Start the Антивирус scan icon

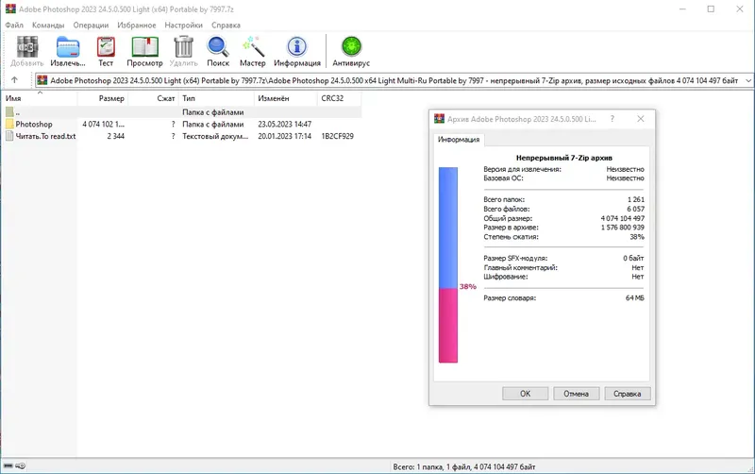(x=351, y=47)
